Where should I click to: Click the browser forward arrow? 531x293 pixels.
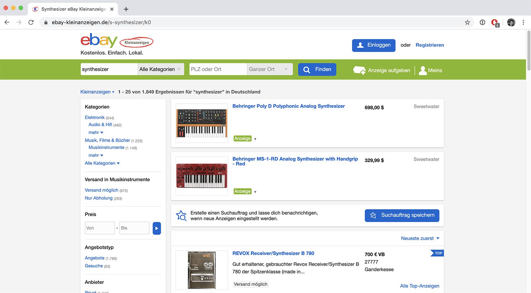(x=19, y=22)
